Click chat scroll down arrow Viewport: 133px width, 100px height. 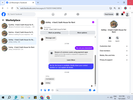click(95, 86)
